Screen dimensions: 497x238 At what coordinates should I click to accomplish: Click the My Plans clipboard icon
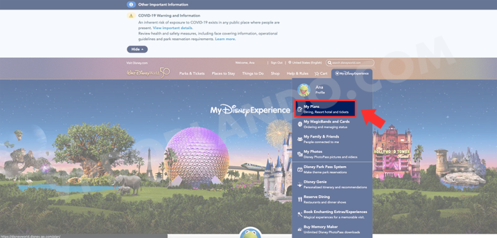tap(299, 109)
